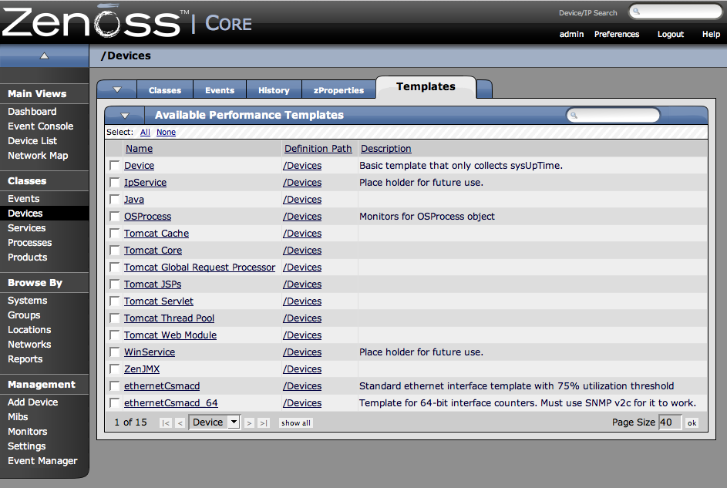Switch to the History tab
Image resolution: width=727 pixels, height=488 pixels.
coord(274,90)
